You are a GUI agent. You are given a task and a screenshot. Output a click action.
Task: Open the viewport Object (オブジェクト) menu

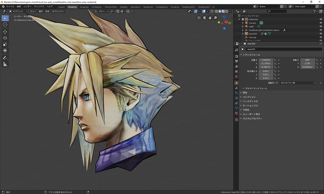[58, 11]
